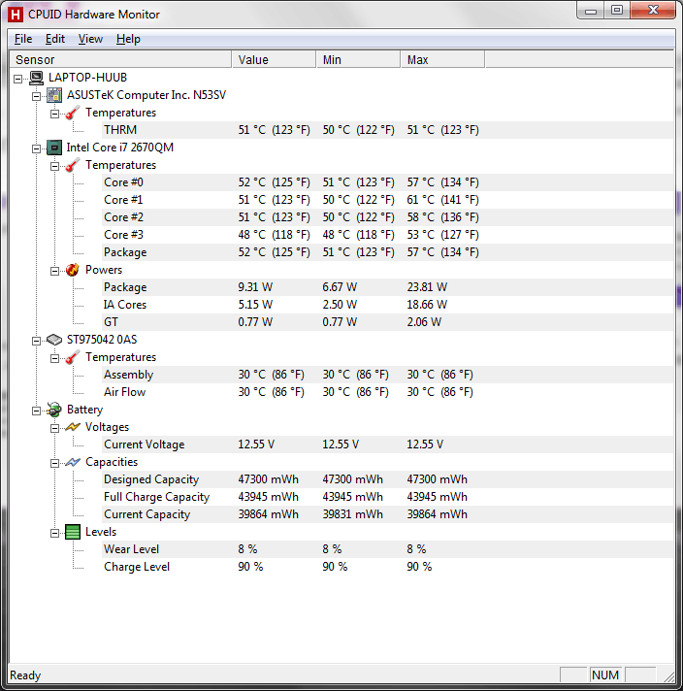Click the Min column header
Viewport: 683px width, 691px height.
(x=358, y=59)
